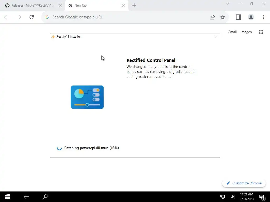
Task: Click the Rectified Control Panel heading
Action: coord(151,60)
